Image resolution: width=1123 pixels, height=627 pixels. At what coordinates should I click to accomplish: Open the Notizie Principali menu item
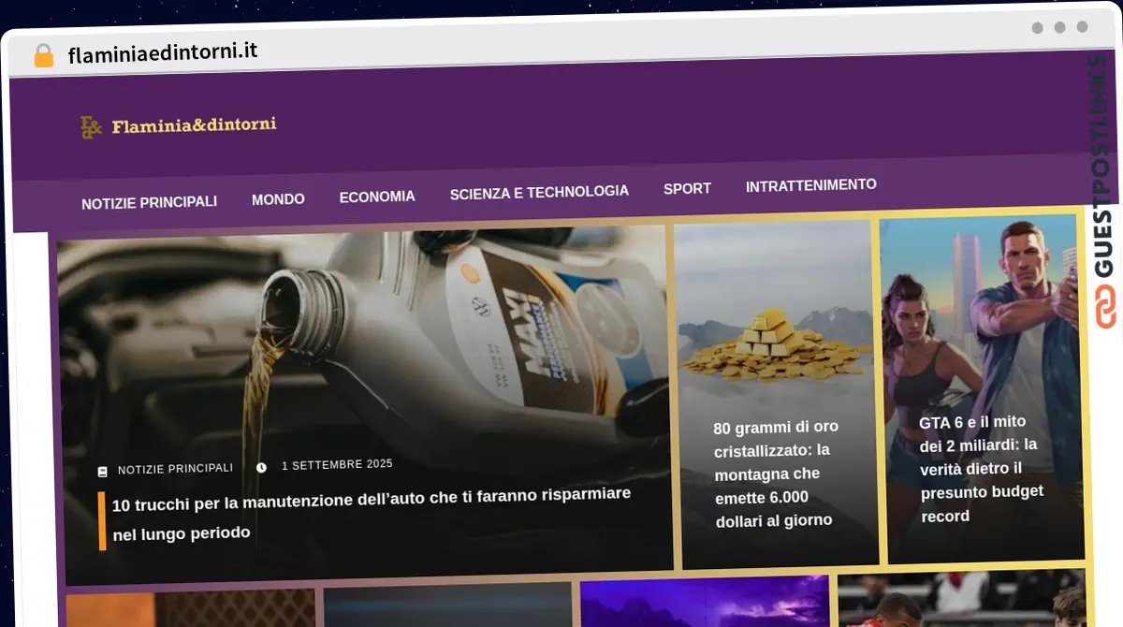pyautogui.click(x=149, y=202)
